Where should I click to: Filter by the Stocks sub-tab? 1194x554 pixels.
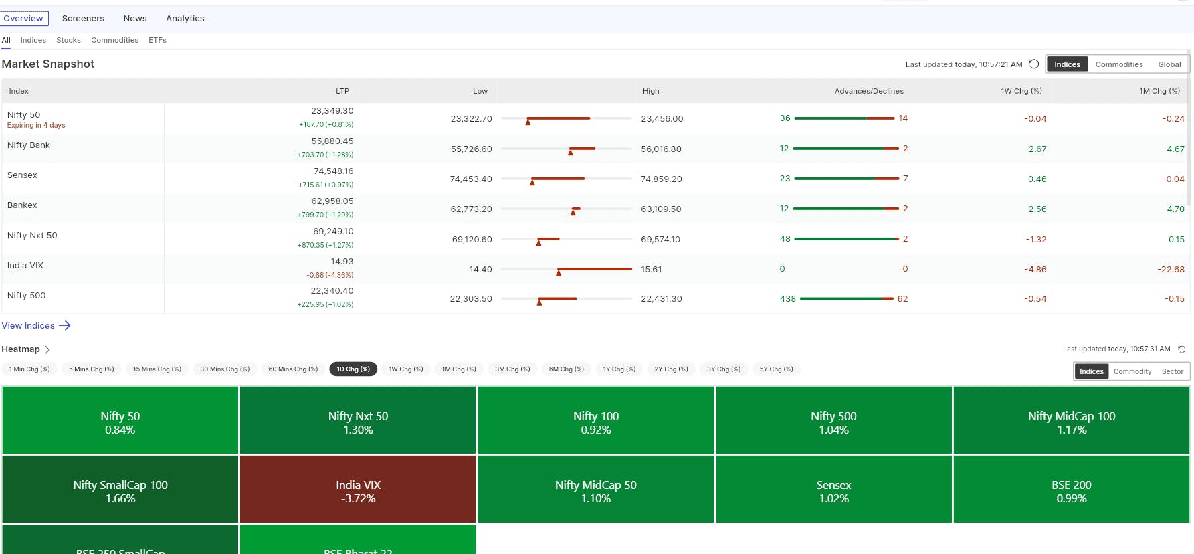pos(68,41)
